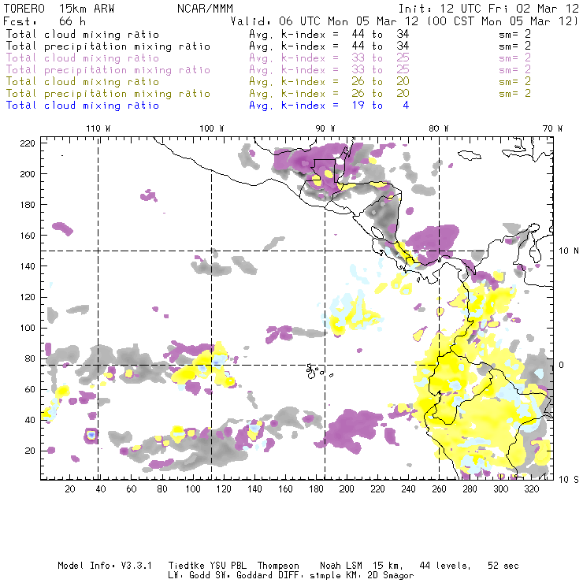The image size is (583, 583).
Task: Click the '120' tick label on the vertical axis
Action: tap(28, 297)
